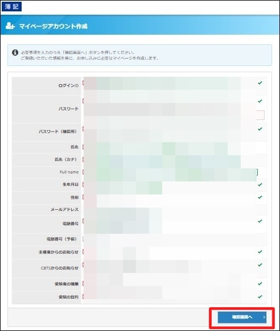Click the ログインID input field
This screenshot has height=331, width=280.
tap(170, 84)
